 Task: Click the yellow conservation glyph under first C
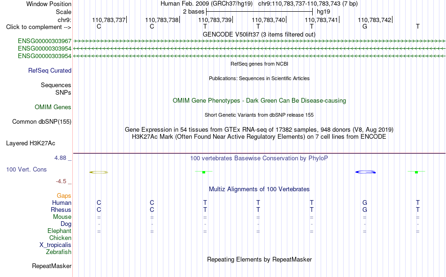point(99,172)
